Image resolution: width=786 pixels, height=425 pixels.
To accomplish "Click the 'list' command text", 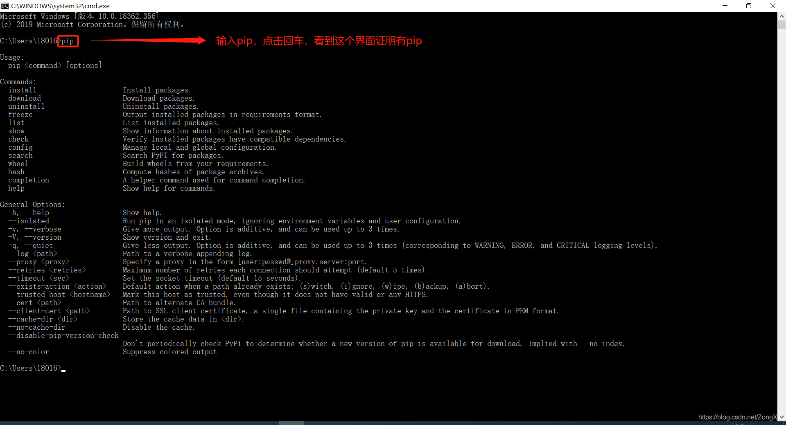I will pyautogui.click(x=16, y=123).
